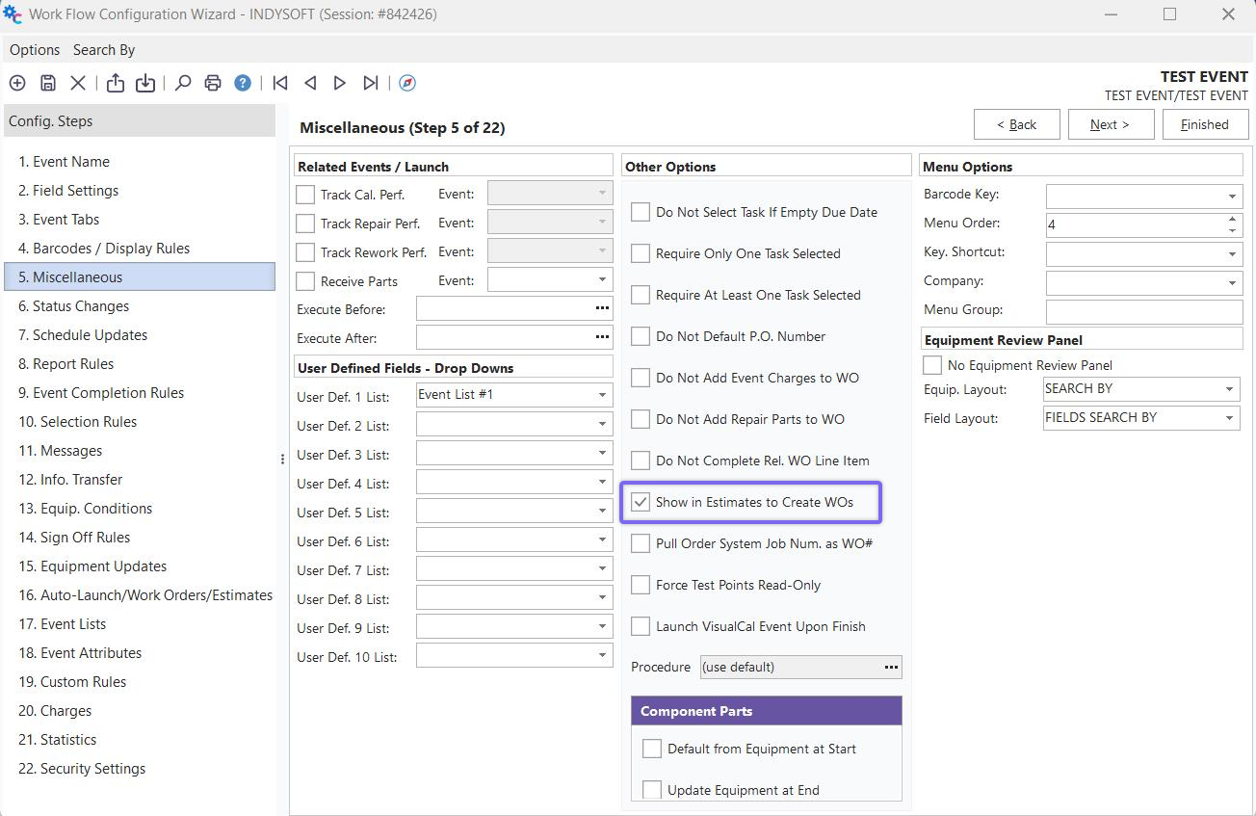Open the Options menu

(35, 50)
